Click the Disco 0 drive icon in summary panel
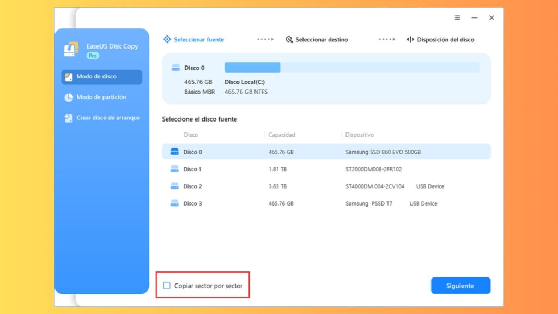 point(176,67)
